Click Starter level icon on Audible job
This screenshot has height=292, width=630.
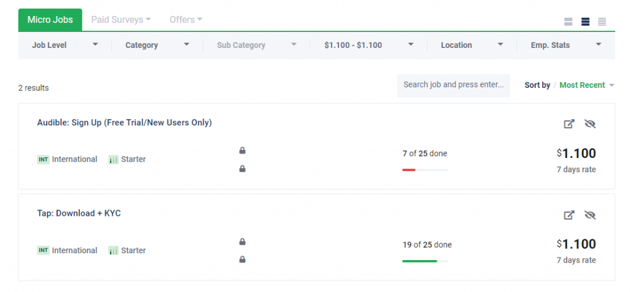(x=114, y=159)
